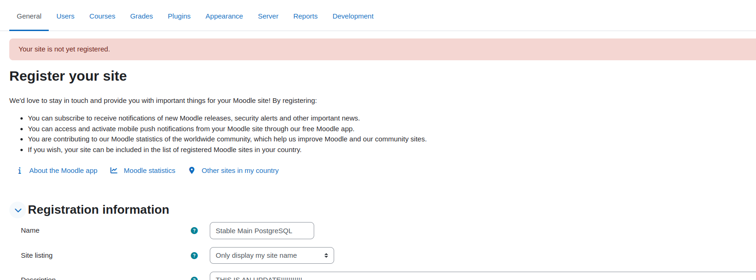Open the About the Moodle app link
756x280 pixels.
[x=63, y=171]
